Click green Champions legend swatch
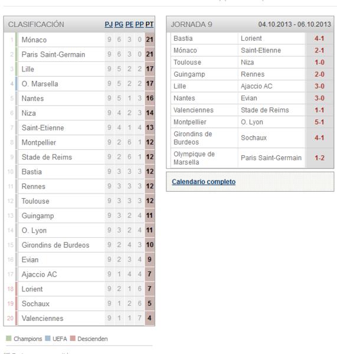Screen dimensions: 337x354 click(x=9, y=338)
